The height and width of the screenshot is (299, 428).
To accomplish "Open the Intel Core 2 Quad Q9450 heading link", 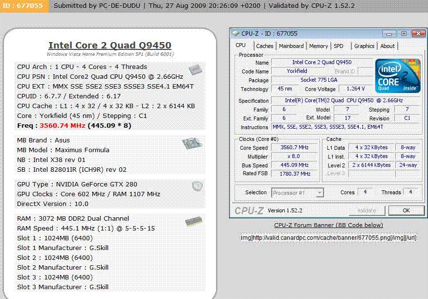I will click(110, 46).
